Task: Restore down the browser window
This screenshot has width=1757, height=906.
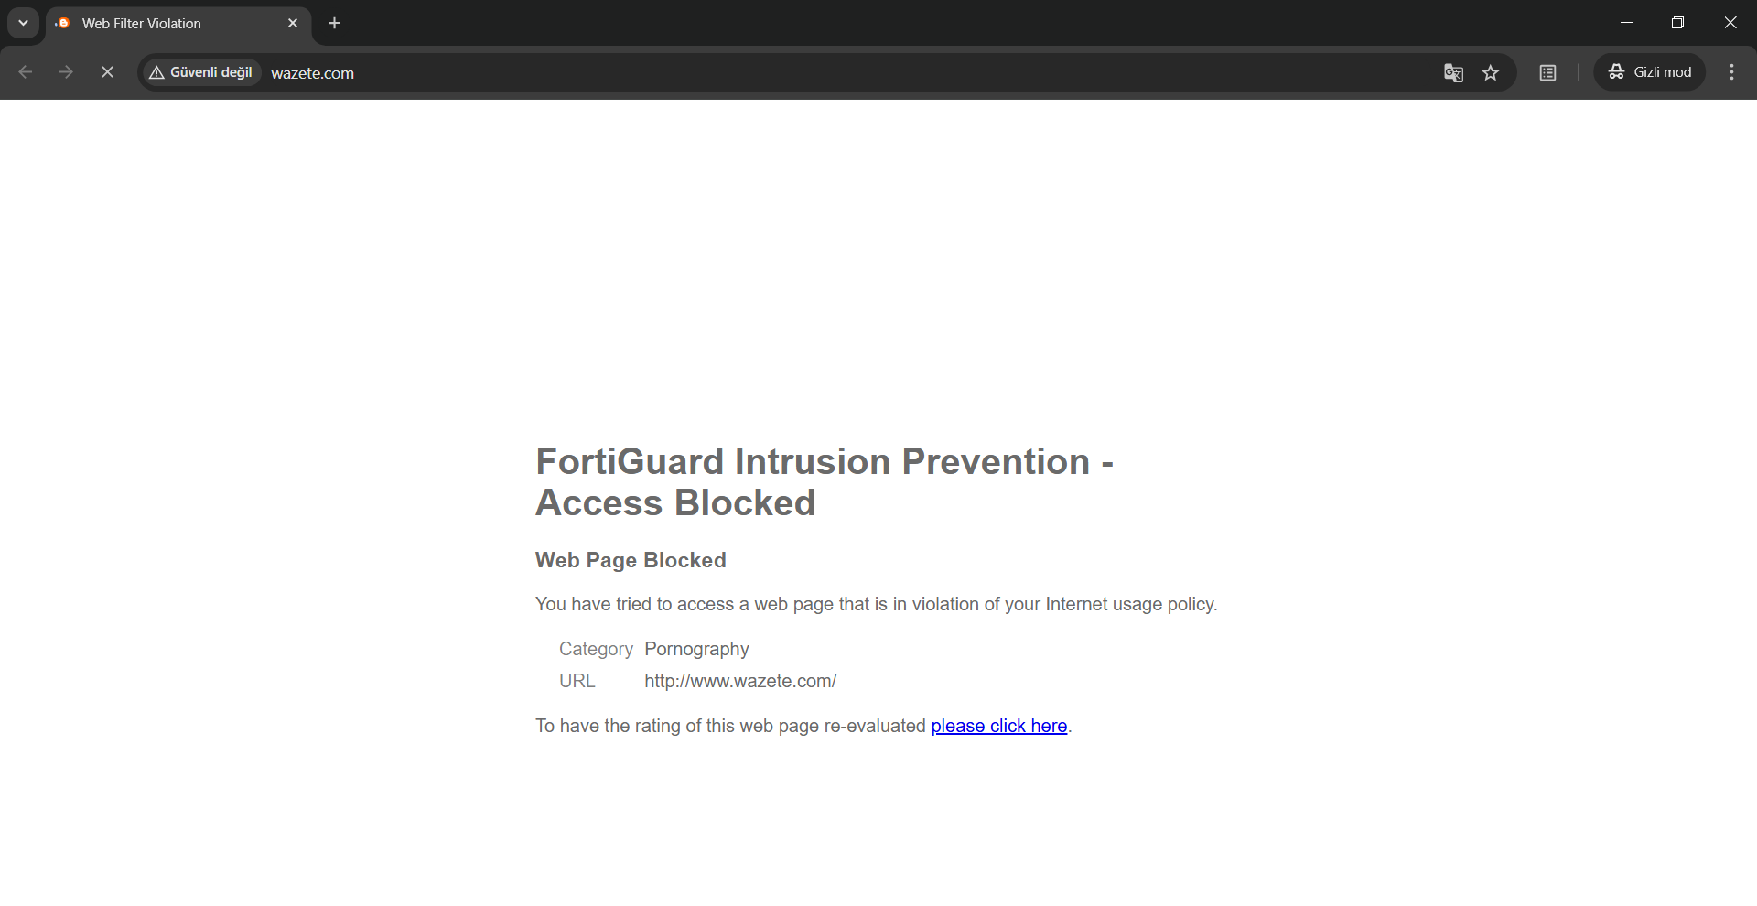Action: click(1677, 23)
